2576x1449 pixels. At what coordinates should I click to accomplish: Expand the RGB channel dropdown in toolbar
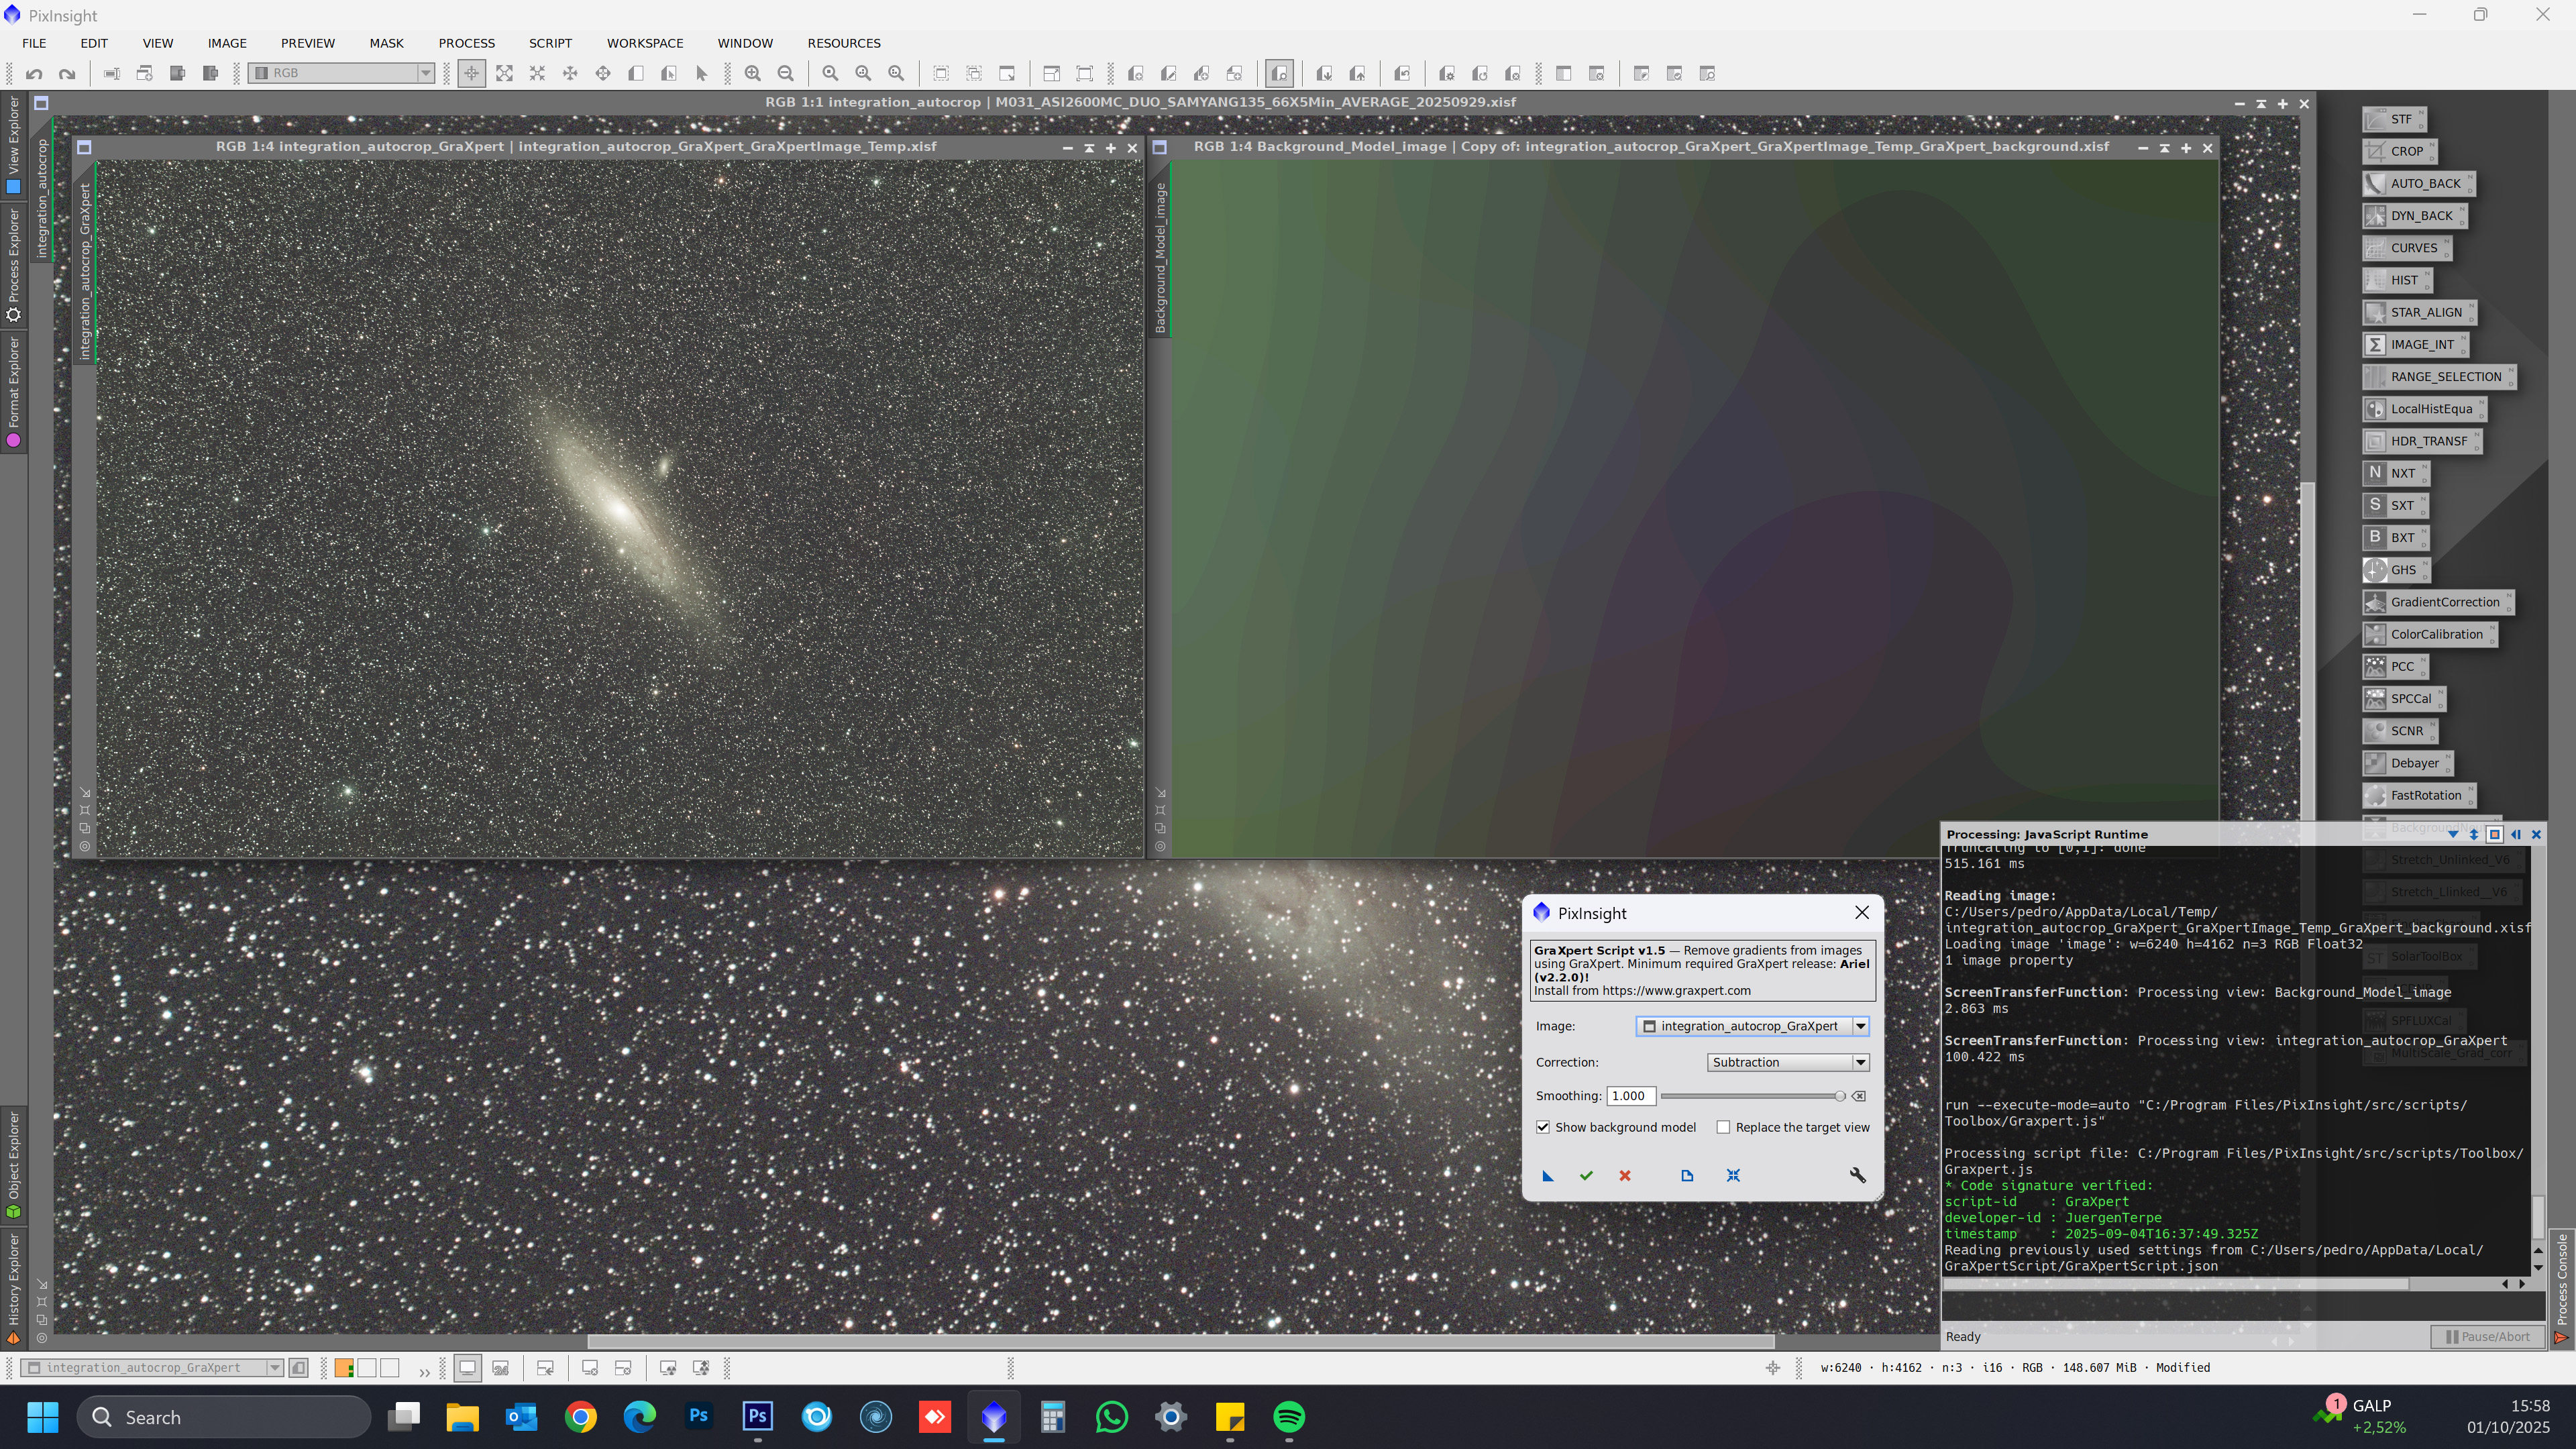point(425,73)
